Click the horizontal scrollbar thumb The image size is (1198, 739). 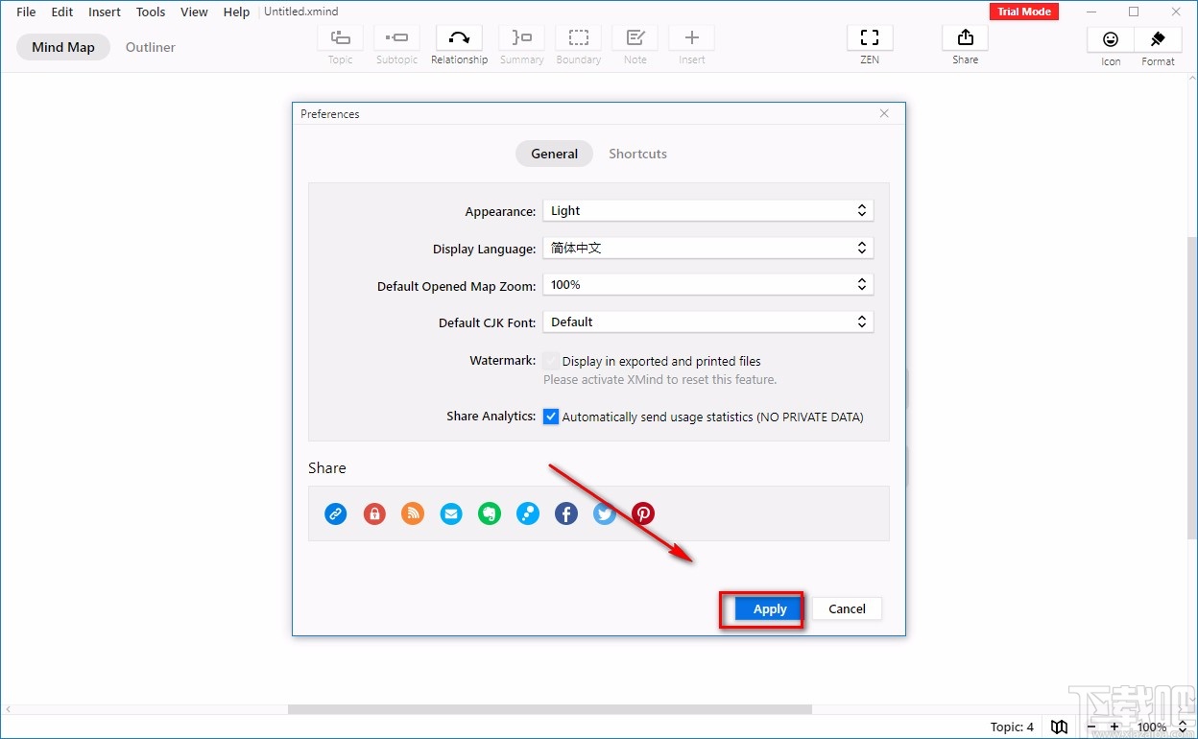coord(550,709)
